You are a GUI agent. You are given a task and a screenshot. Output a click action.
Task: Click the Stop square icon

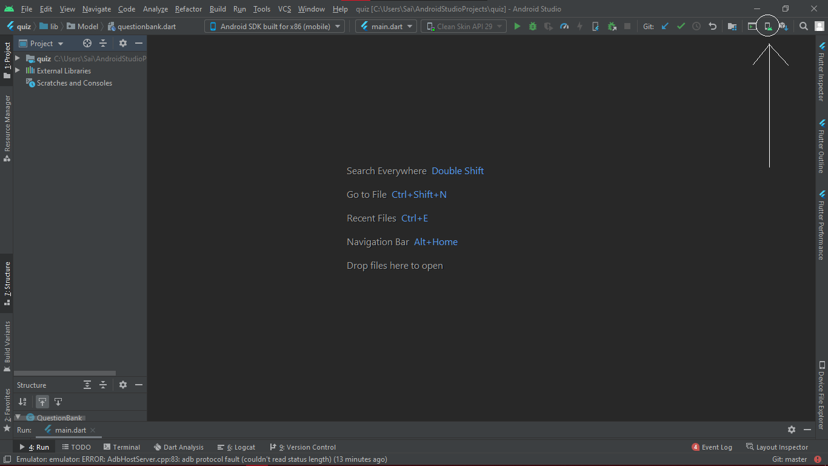coord(627,26)
